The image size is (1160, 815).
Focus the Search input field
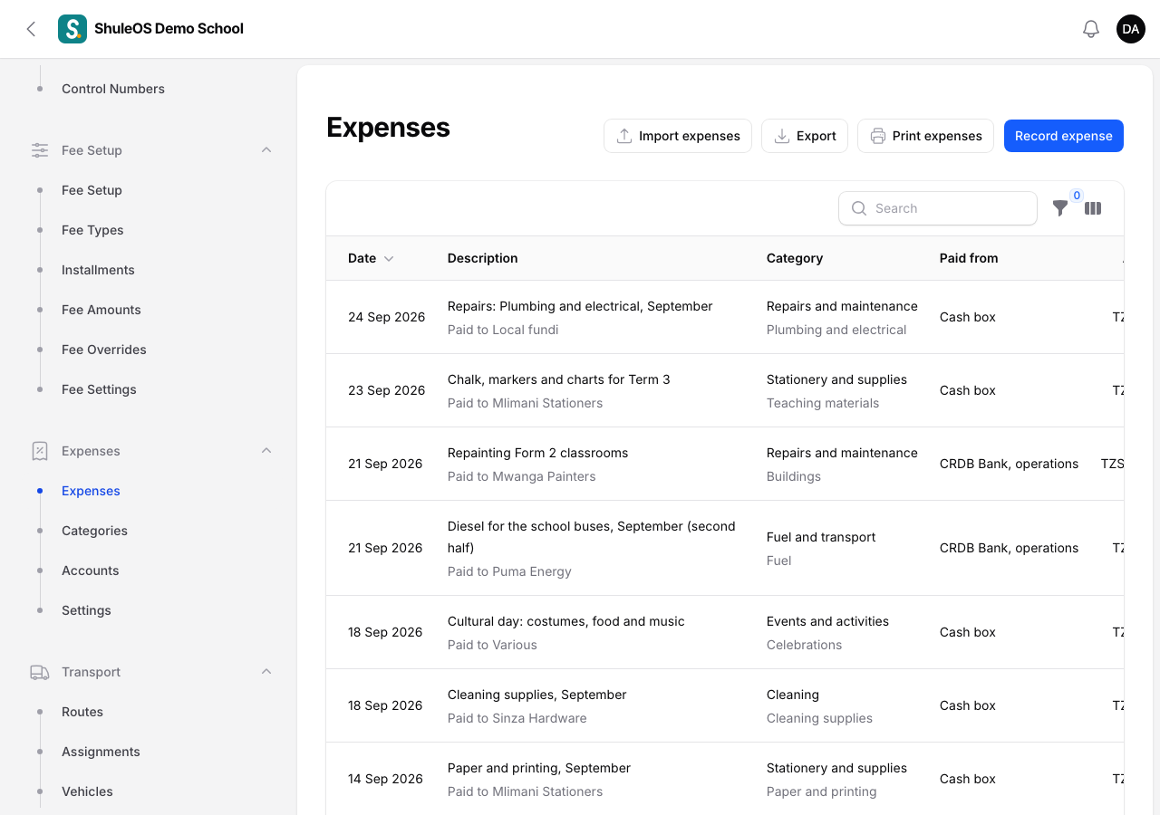(x=938, y=208)
